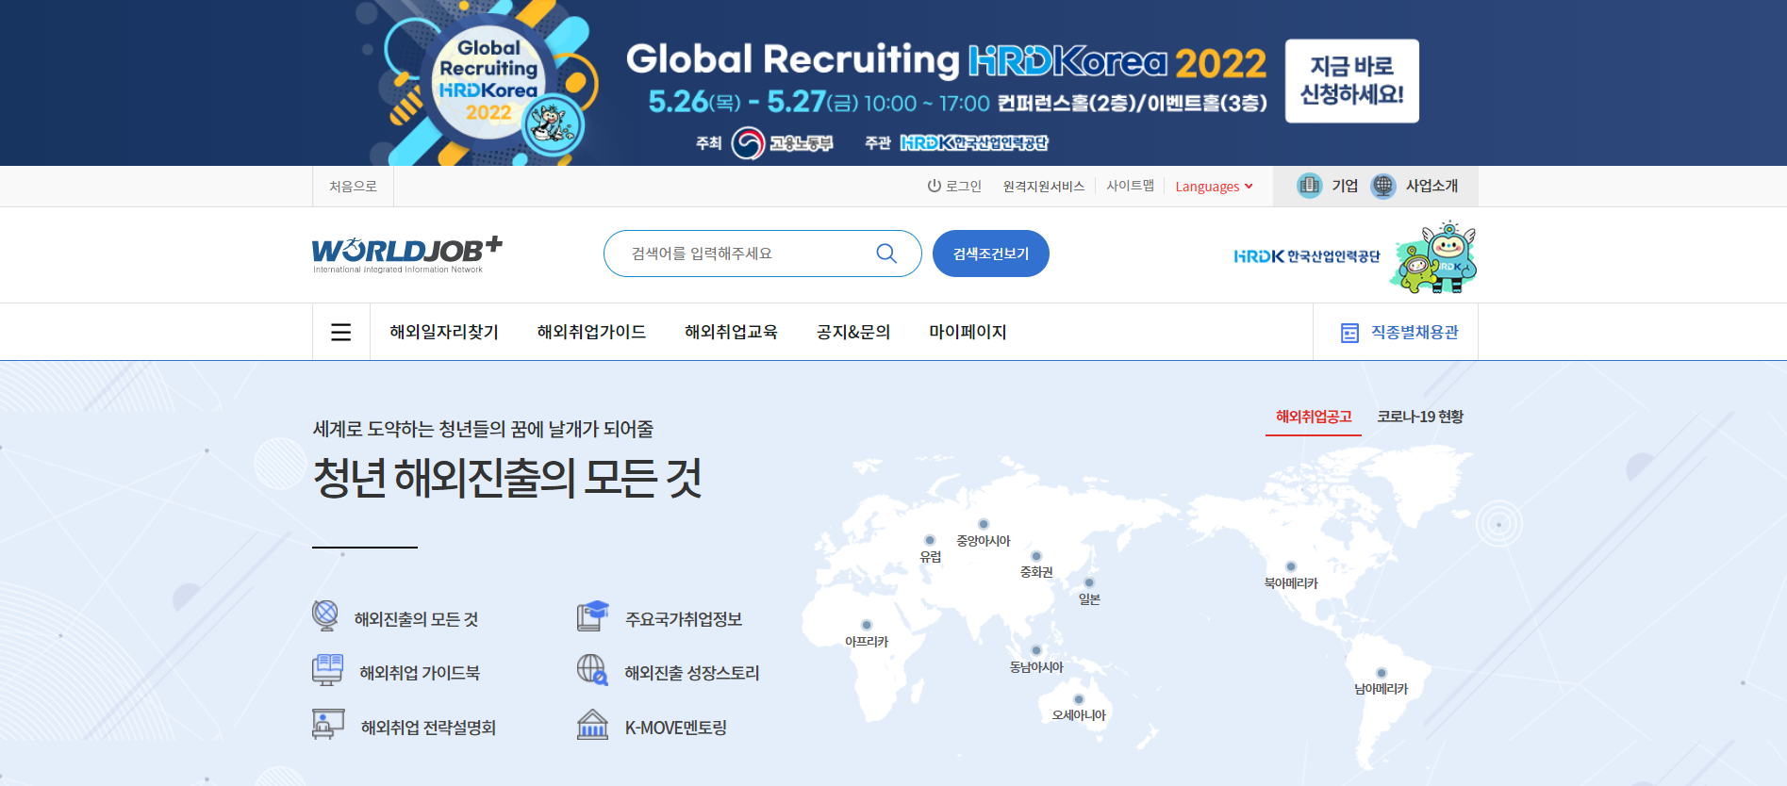
Task: Click the 검색조건보기 button
Action: click(991, 254)
